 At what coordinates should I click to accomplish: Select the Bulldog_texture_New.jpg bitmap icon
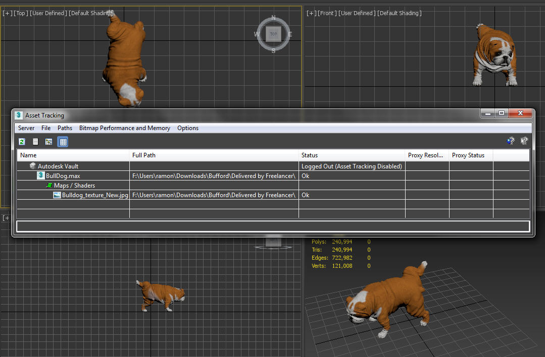pyautogui.click(x=57, y=195)
